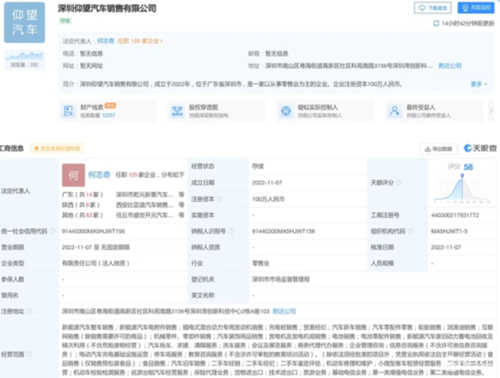
Task: Click established date 2022-11-07 value
Action: pos(267,183)
